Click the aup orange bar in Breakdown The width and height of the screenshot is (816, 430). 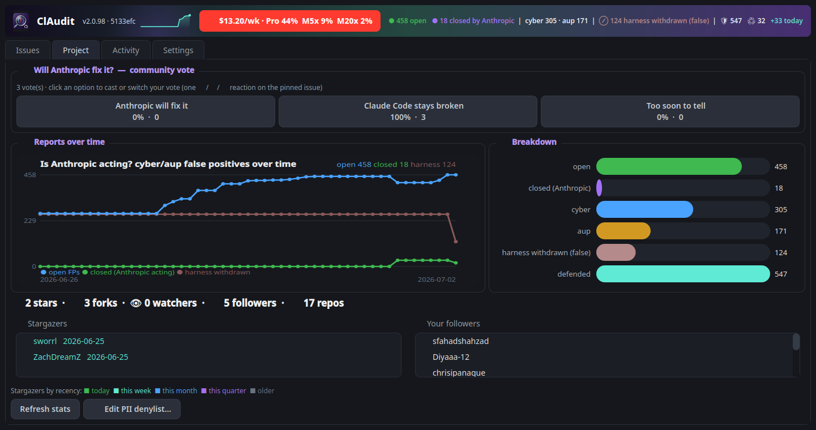click(x=623, y=231)
